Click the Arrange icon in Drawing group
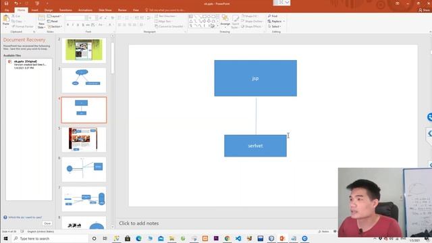This screenshot has height=243, width=432. pyautogui.click(x=225, y=19)
